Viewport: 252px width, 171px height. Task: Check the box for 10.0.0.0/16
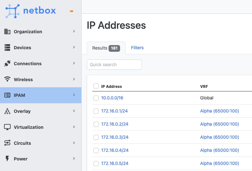pos(96,98)
